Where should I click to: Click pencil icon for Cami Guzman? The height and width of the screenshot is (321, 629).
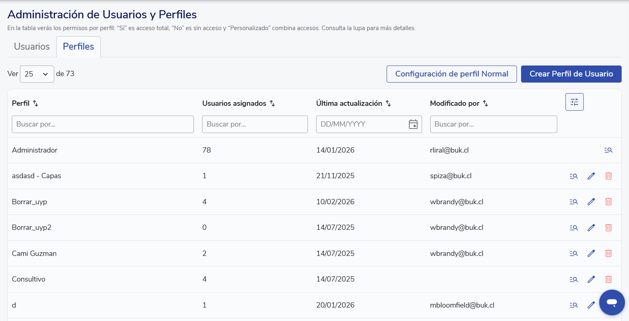pos(591,253)
